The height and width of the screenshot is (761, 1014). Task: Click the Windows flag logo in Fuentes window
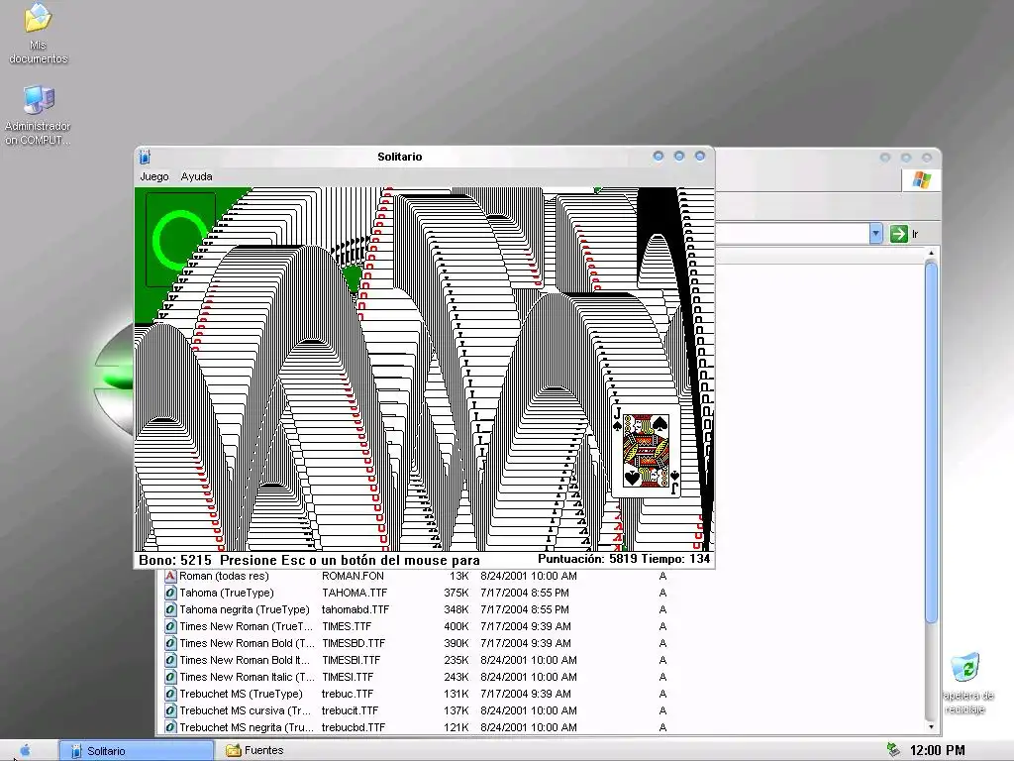point(922,180)
